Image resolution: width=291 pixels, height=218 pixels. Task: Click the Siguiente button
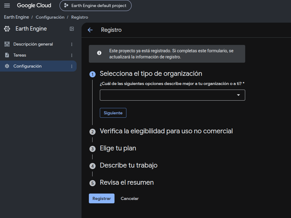click(113, 113)
